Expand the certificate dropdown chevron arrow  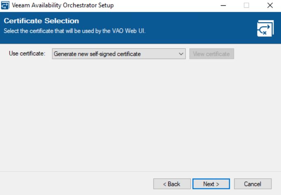[181, 54]
